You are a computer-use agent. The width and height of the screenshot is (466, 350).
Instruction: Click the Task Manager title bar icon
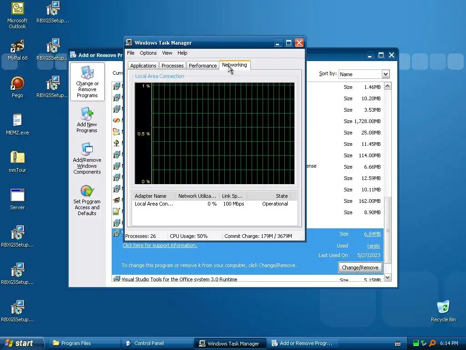(x=129, y=42)
